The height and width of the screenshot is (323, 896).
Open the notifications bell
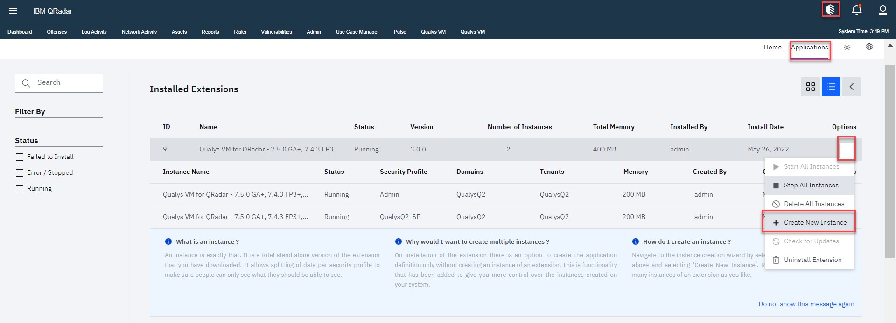point(857,10)
